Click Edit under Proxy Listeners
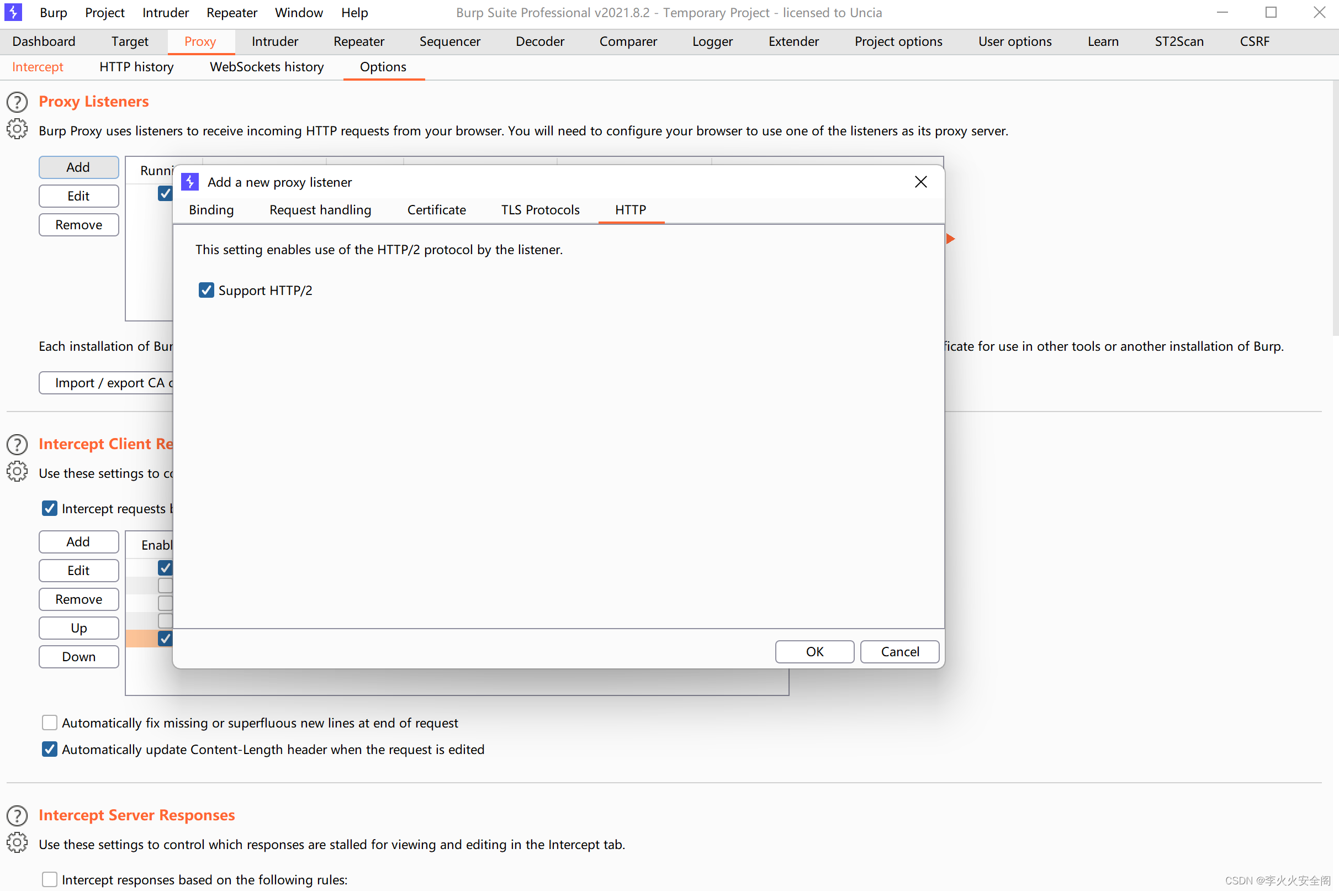Image resolution: width=1339 pixels, height=891 pixels. click(x=79, y=196)
